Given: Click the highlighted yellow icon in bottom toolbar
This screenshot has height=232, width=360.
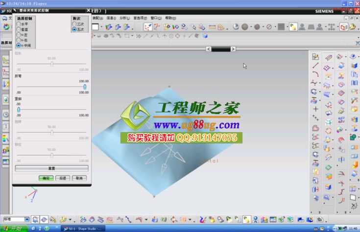Looking at the screenshot, I should click(x=246, y=220).
